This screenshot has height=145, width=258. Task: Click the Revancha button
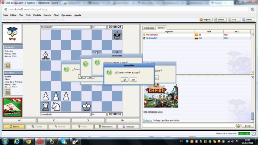click(x=106, y=126)
